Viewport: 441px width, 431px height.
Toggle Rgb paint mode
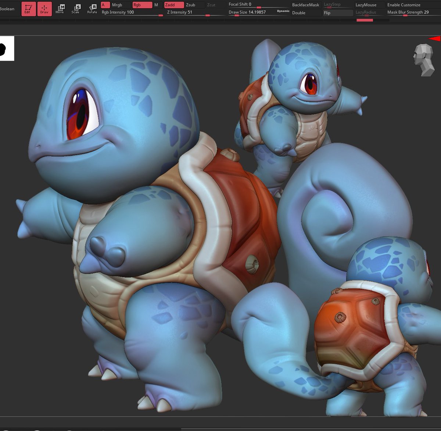[142, 5]
